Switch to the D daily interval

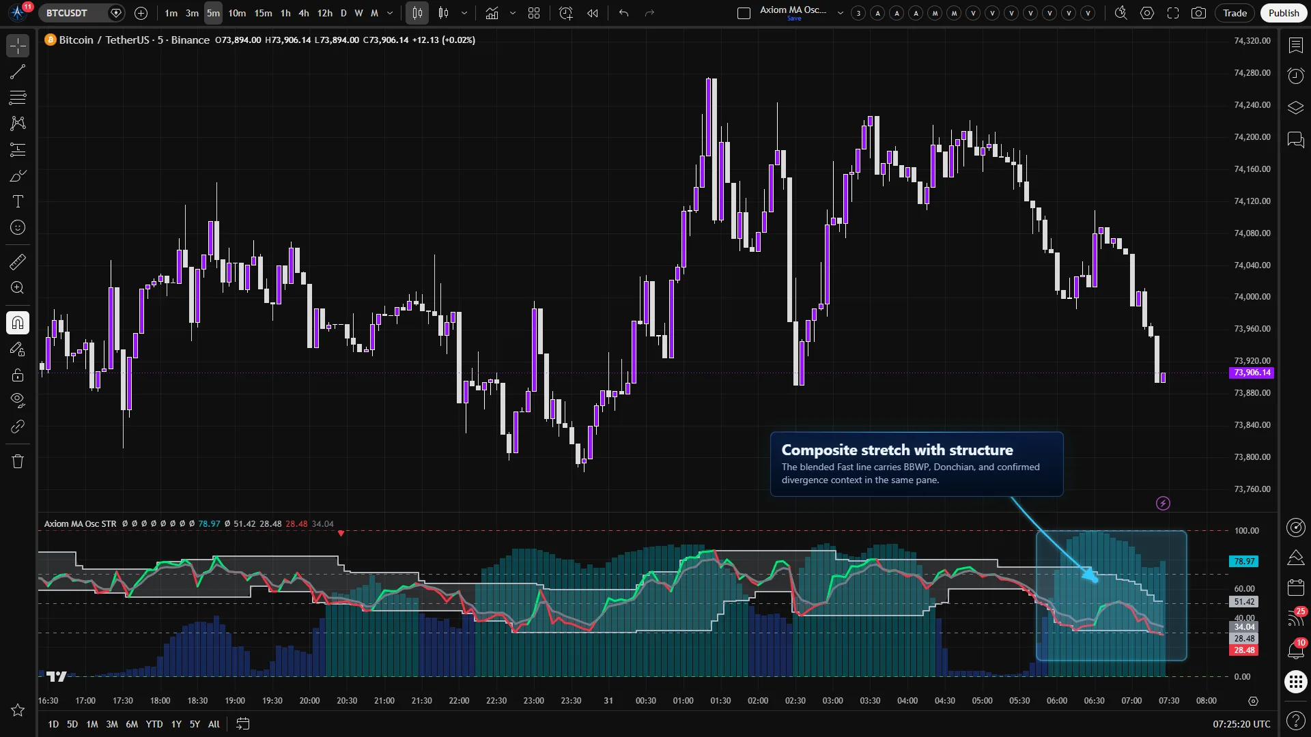tap(343, 13)
